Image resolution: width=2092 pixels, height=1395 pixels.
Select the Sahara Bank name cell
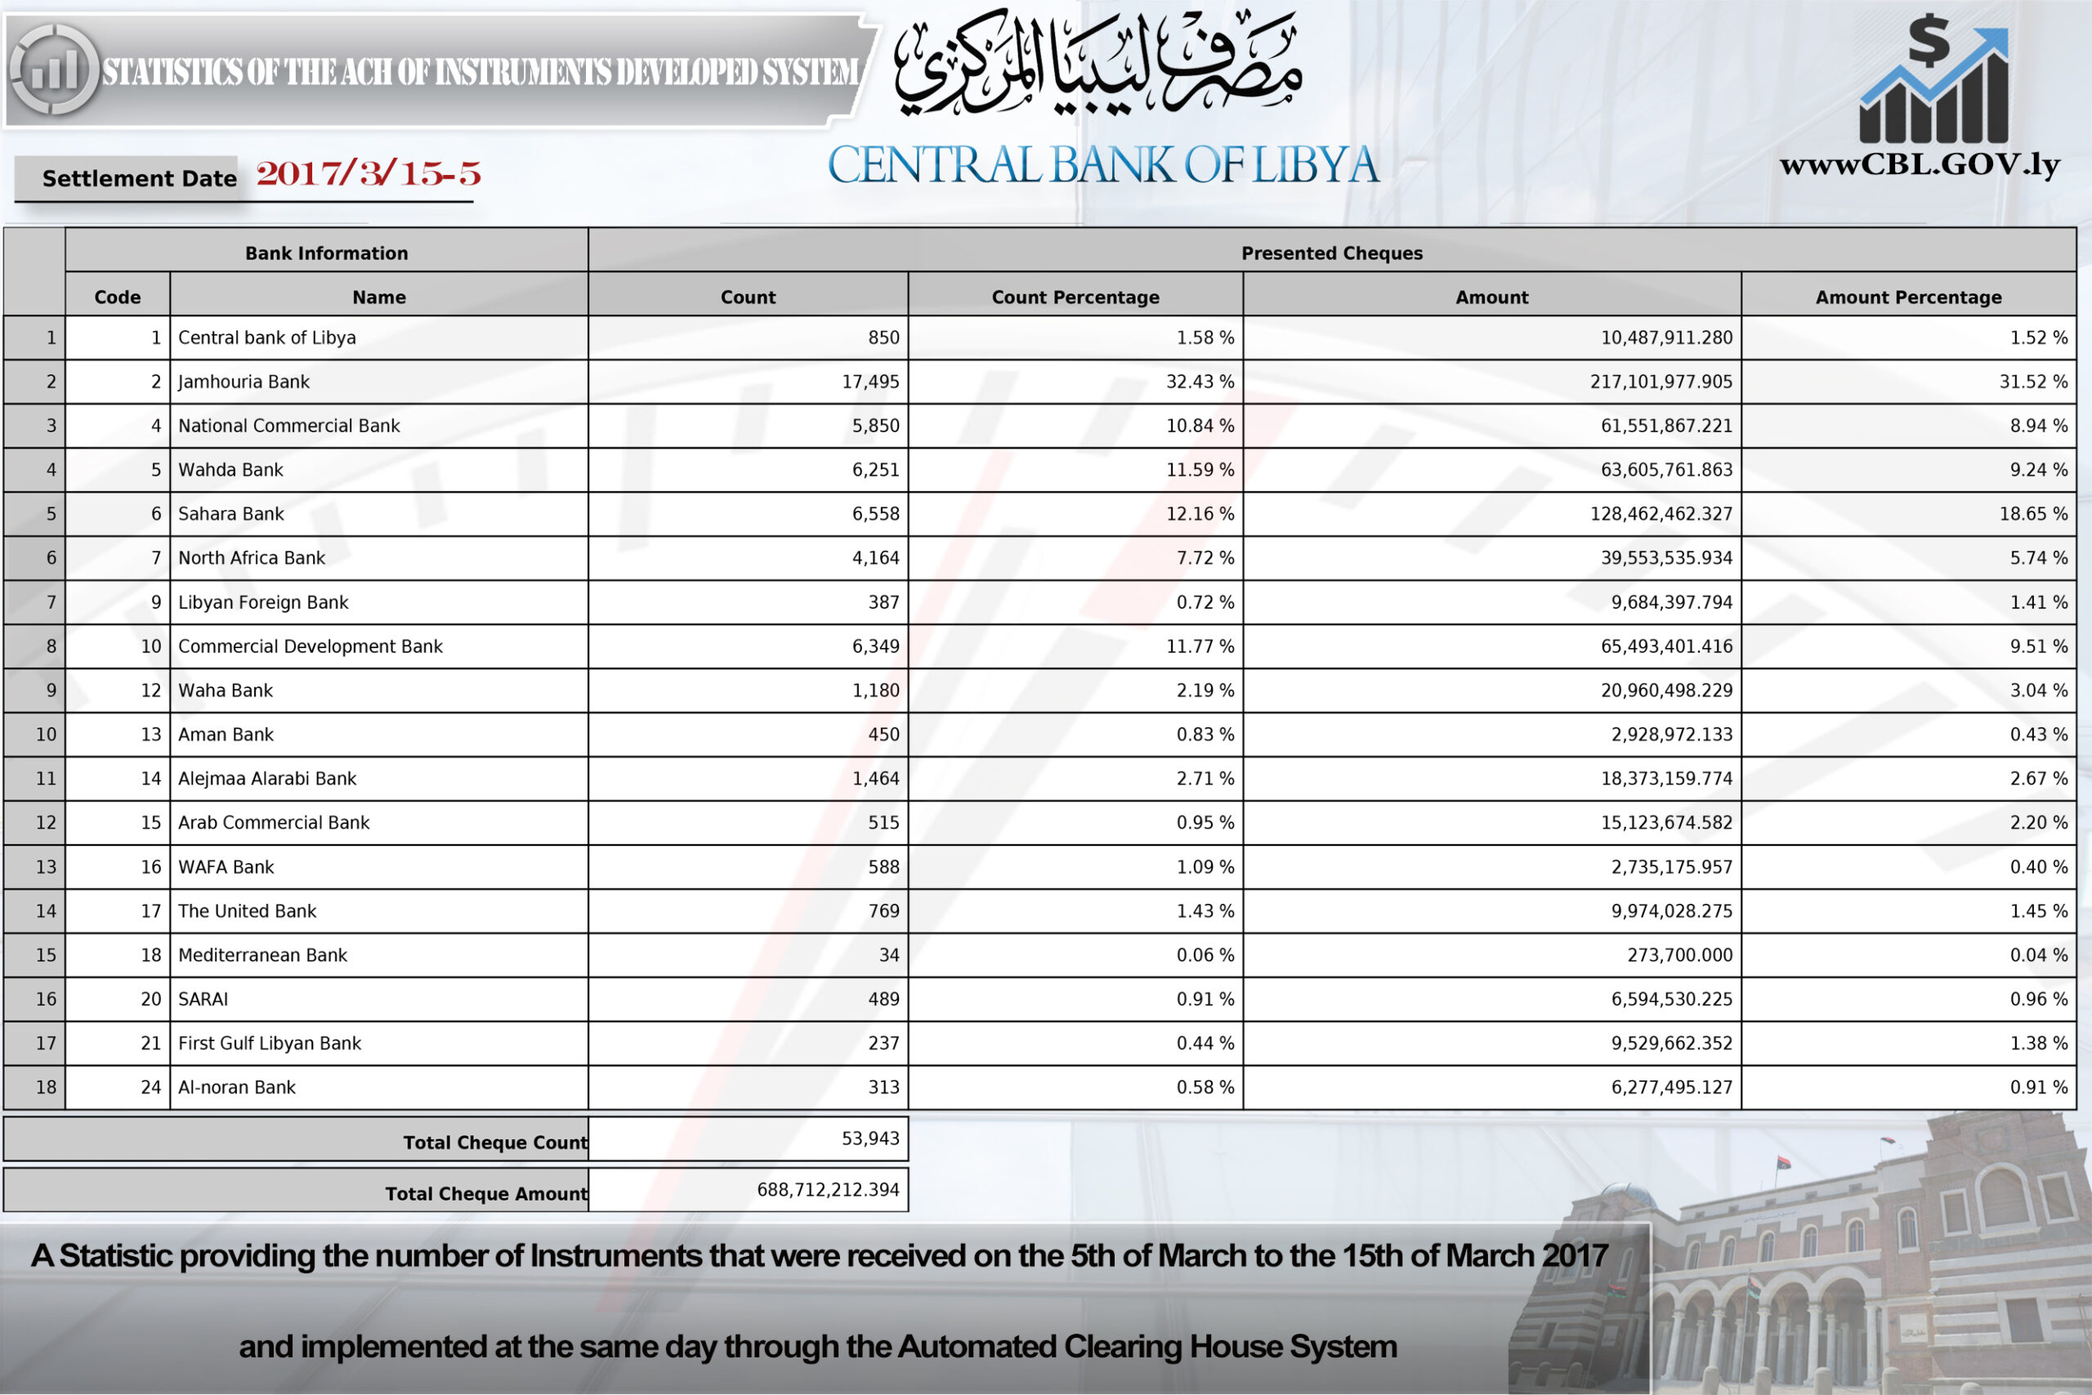pos(379,514)
